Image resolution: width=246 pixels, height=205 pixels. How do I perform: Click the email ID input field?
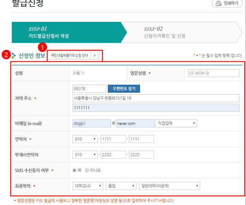point(92,123)
